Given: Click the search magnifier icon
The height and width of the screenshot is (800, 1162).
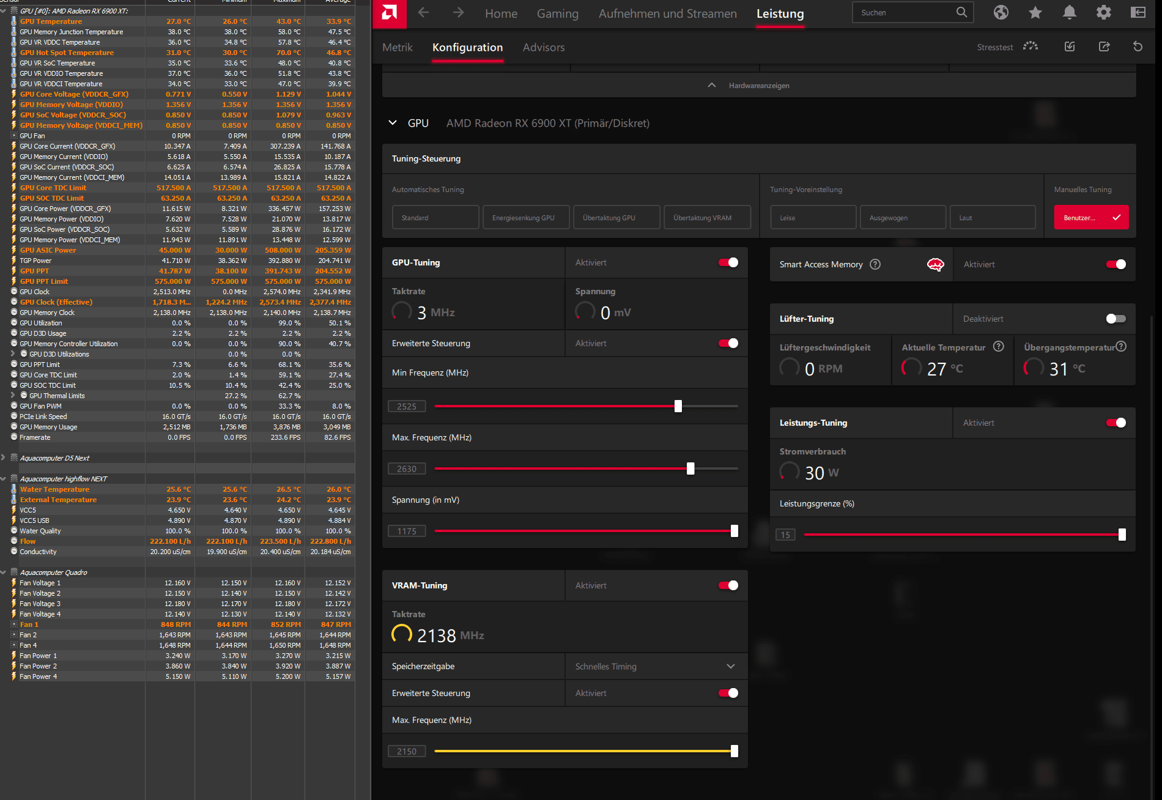Looking at the screenshot, I should 961,12.
